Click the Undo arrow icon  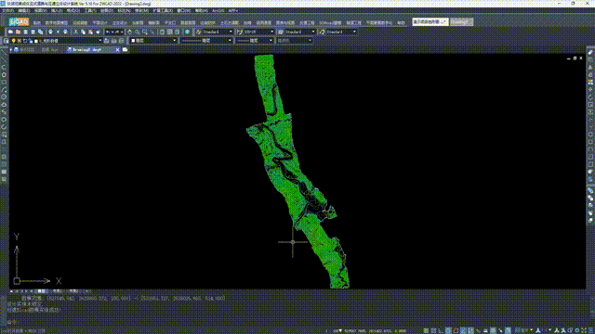point(108,32)
